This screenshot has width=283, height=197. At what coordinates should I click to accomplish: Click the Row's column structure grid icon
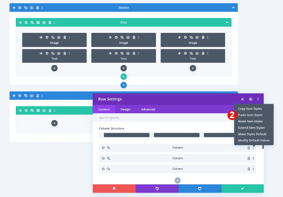38,23
